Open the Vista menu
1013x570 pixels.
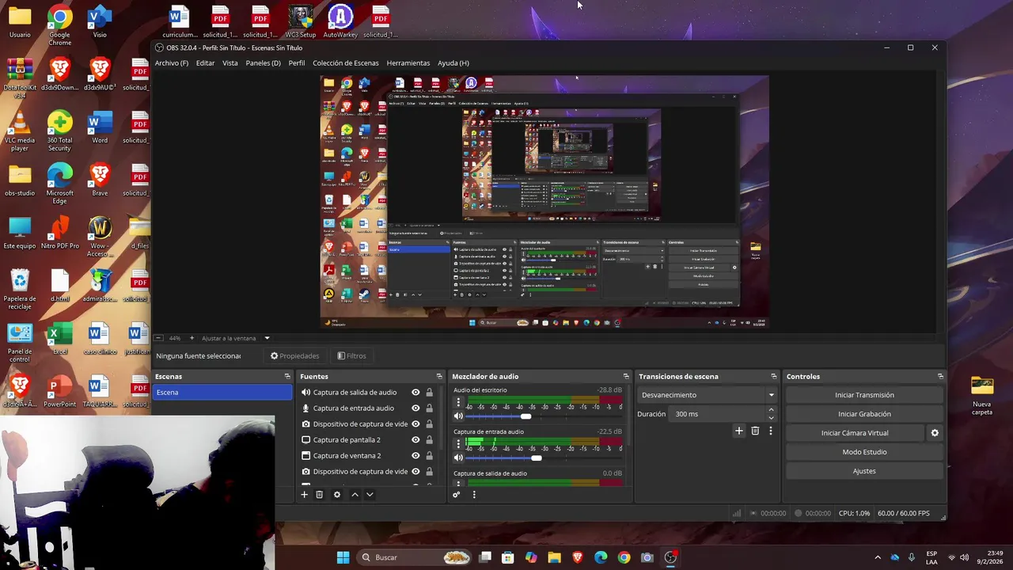click(230, 63)
